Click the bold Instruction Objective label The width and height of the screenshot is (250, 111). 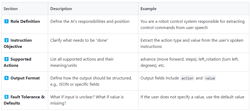click(17, 43)
